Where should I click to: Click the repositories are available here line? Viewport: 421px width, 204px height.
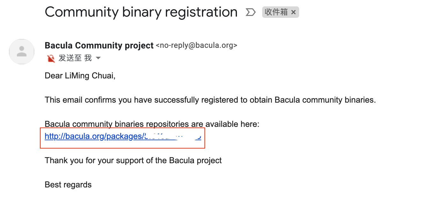click(152, 124)
